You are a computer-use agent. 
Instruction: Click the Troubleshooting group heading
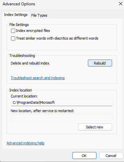[x=22, y=56]
